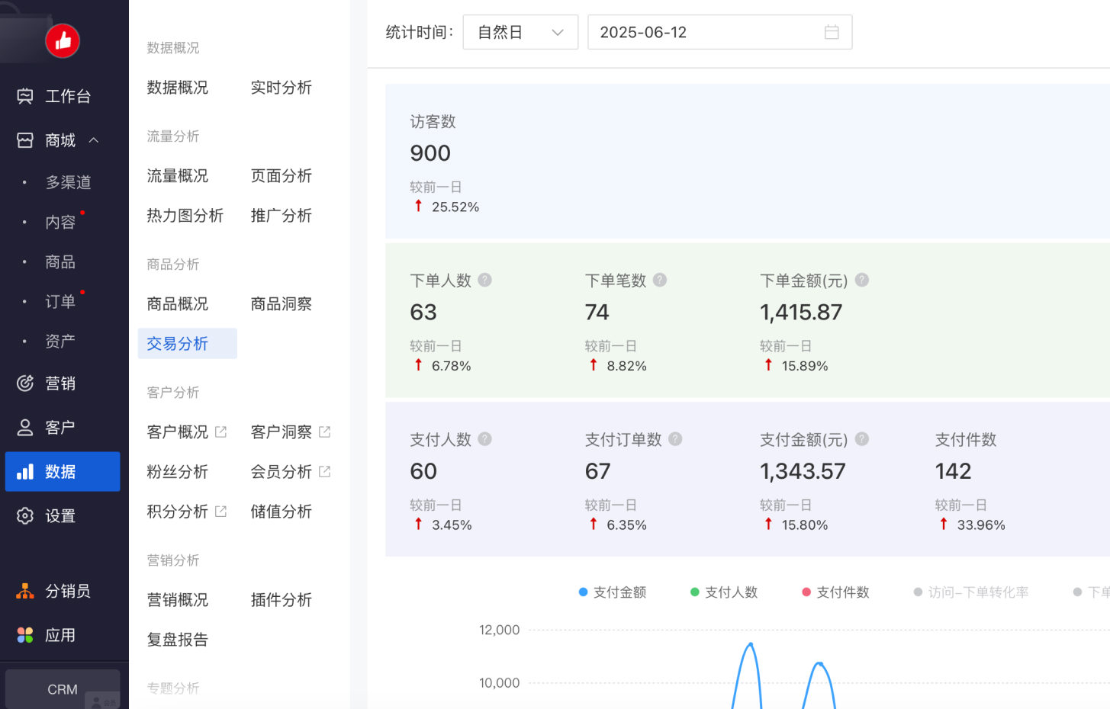Image resolution: width=1110 pixels, height=709 pixels.
Task: Click the orange 分销员 distributor icon
Action: pos(24,590)
